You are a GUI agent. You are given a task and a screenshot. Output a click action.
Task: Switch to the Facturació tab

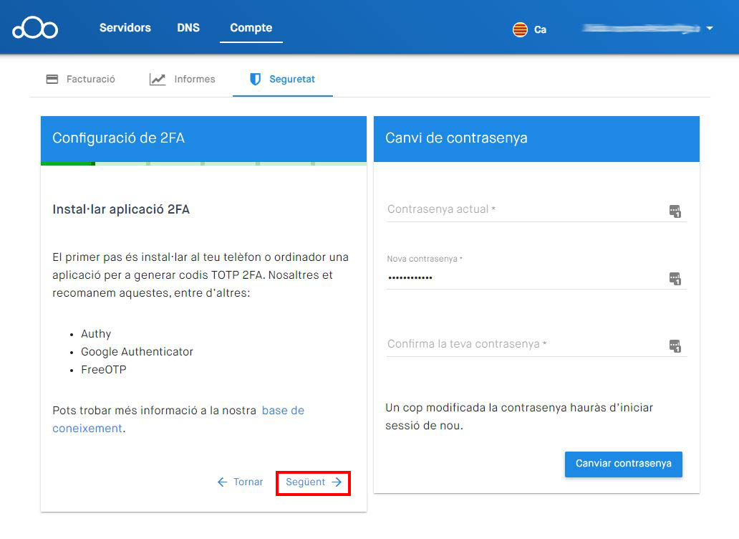click(81, 79)
